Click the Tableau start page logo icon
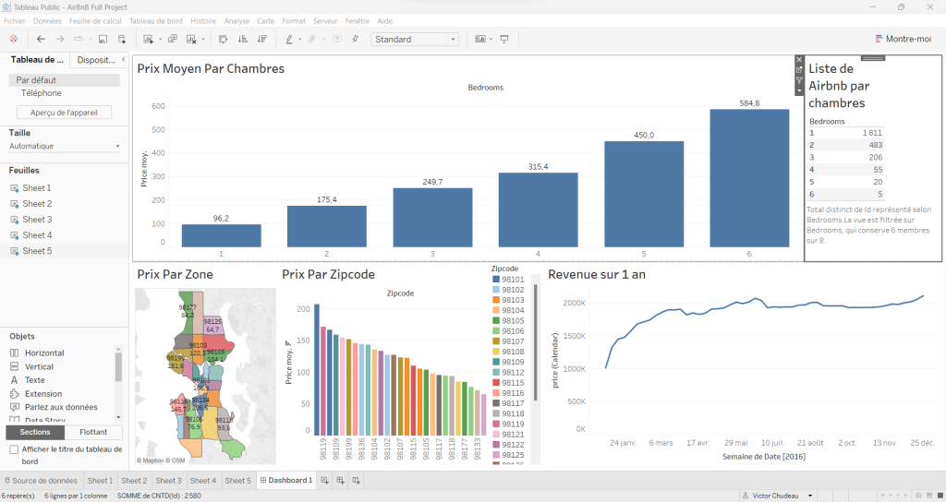 [x=13, y=39]
